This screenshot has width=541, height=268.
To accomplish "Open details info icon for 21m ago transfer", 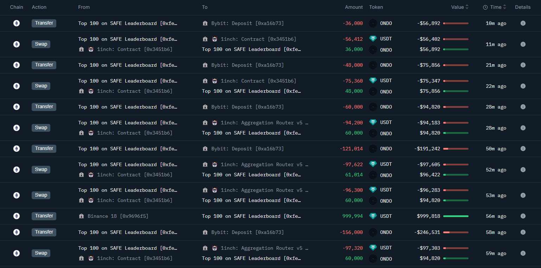I will (523, 65).
